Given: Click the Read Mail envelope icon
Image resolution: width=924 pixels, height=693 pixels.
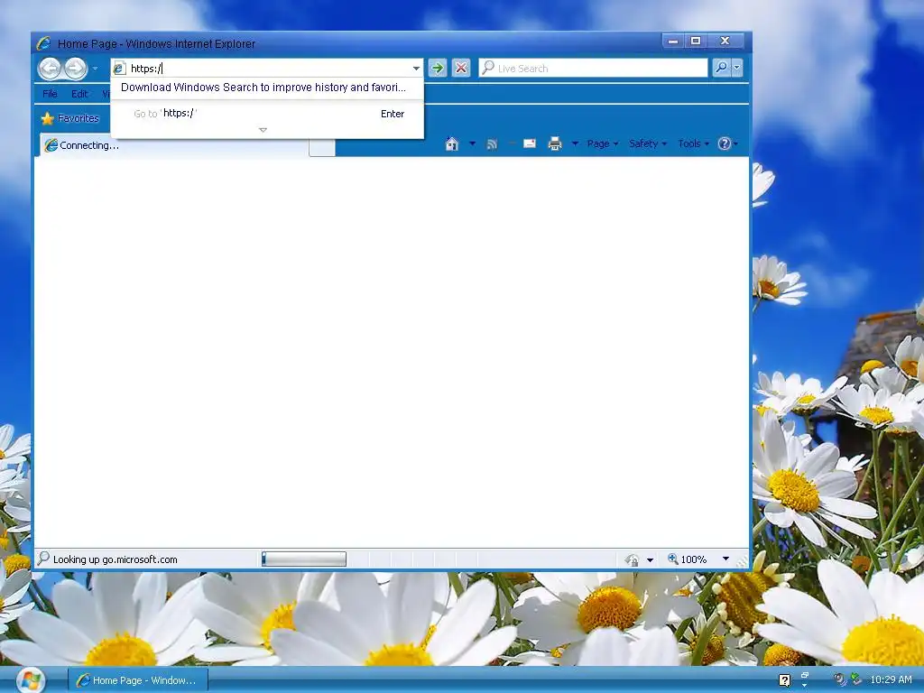Looking at the screenshot, I should coord(529,143).
